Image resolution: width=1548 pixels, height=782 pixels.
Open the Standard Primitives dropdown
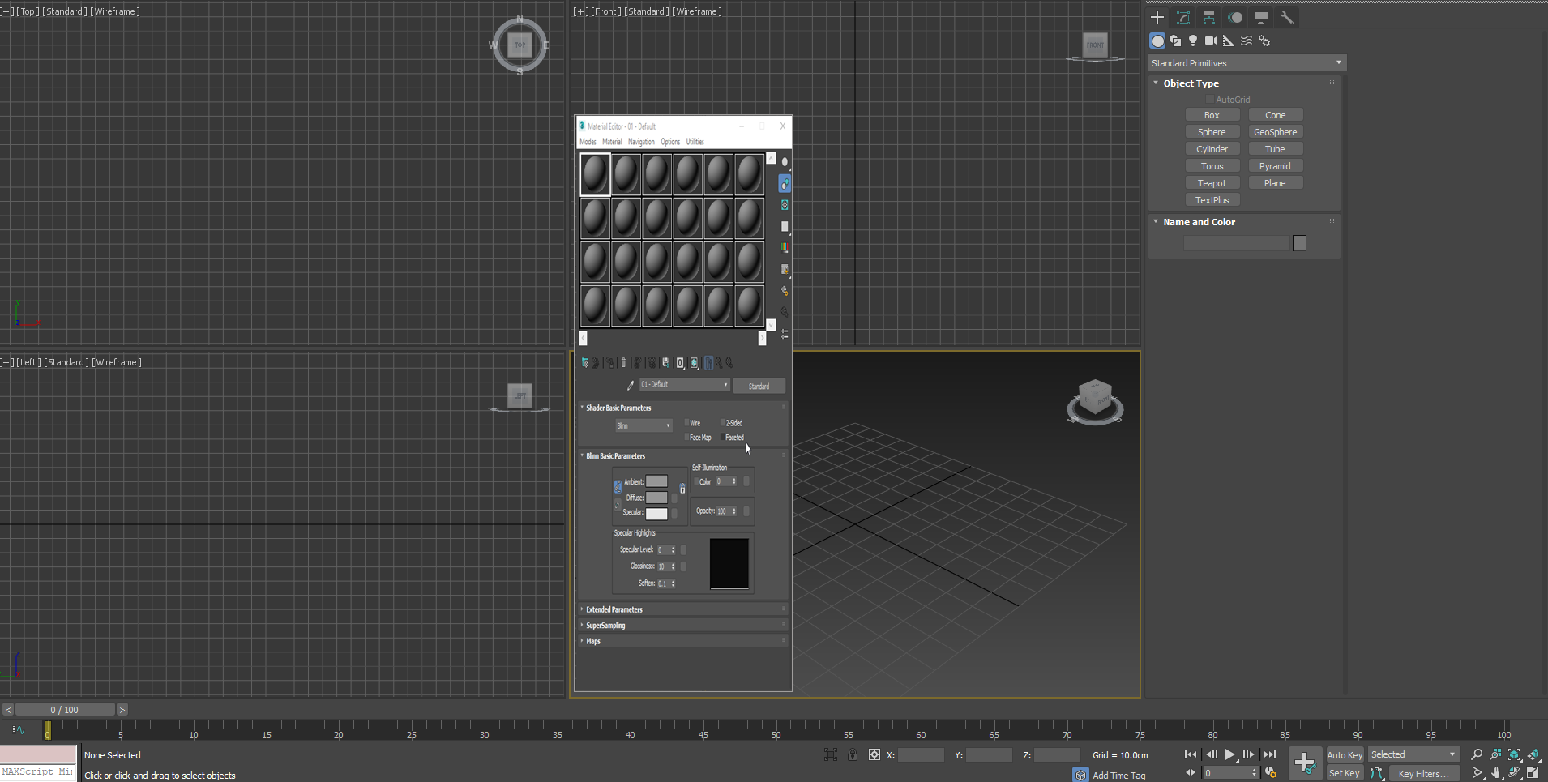coord(1247,63)
